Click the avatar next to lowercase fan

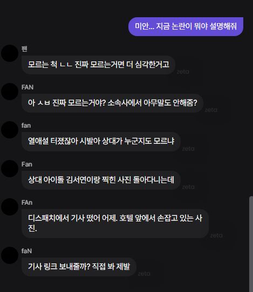[10, 130]
